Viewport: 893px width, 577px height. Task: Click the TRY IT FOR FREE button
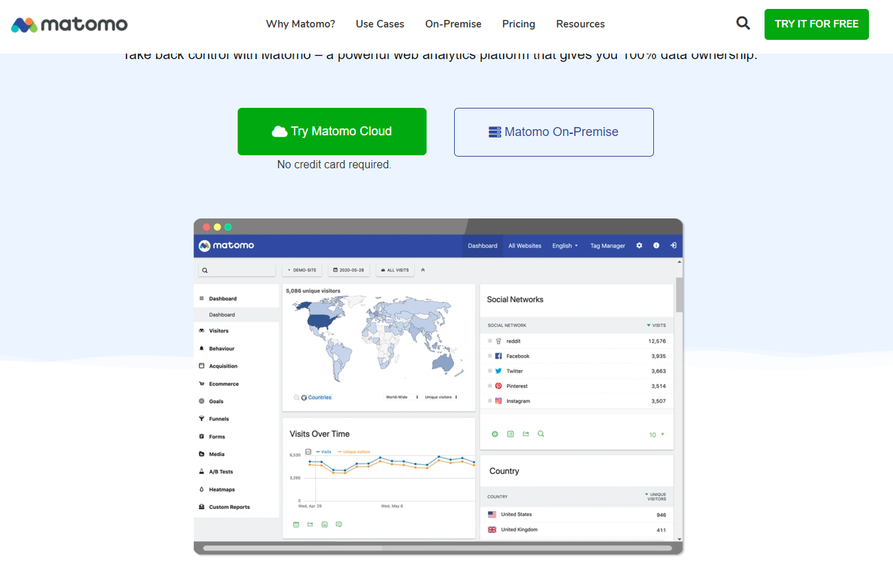(x=817, y=24)
